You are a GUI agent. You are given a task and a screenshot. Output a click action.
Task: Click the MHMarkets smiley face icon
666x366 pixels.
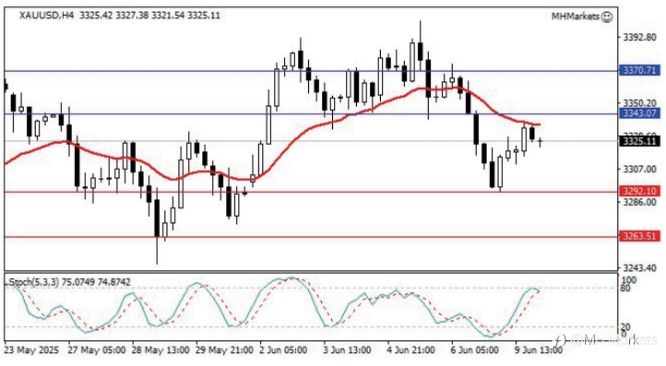pos(607,17)
